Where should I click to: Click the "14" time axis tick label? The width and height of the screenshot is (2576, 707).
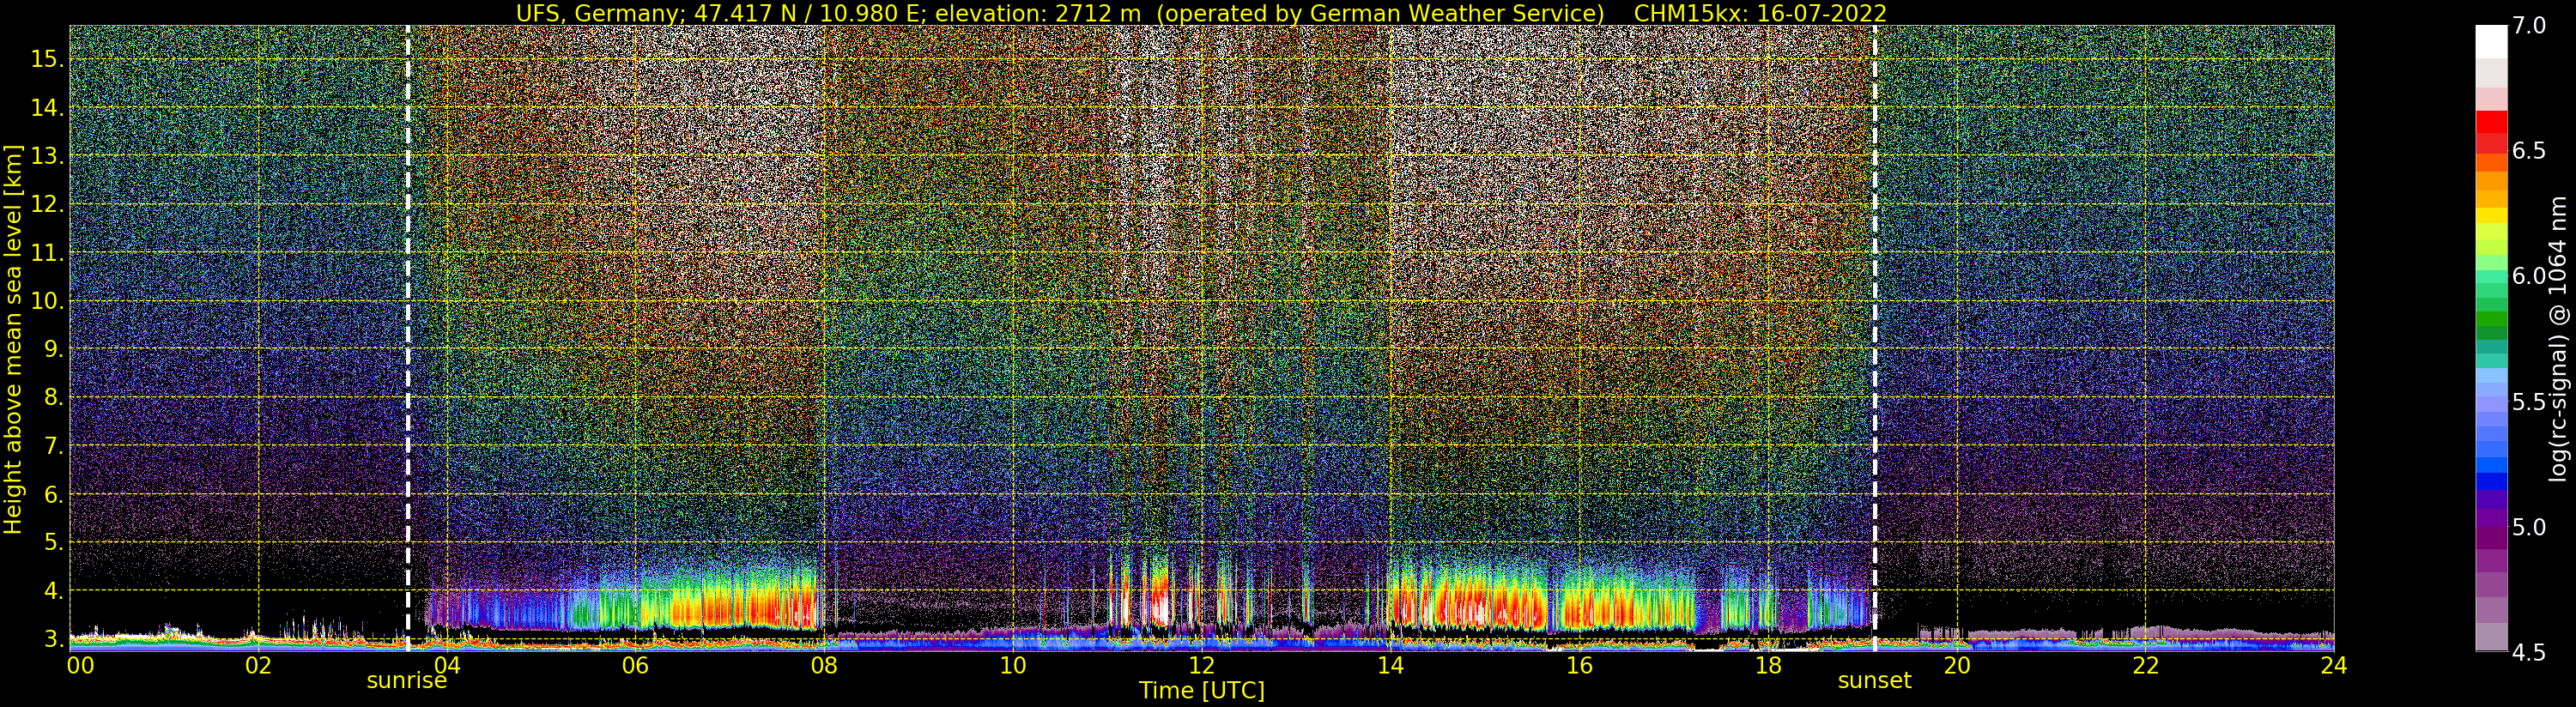point(1390,665)
